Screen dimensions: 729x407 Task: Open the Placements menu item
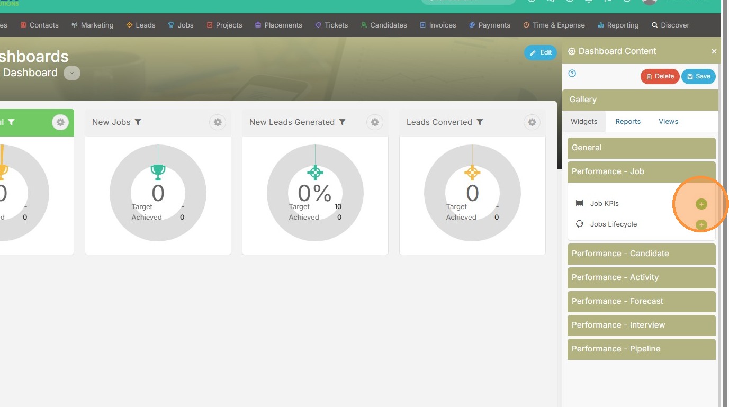[279, 25]
